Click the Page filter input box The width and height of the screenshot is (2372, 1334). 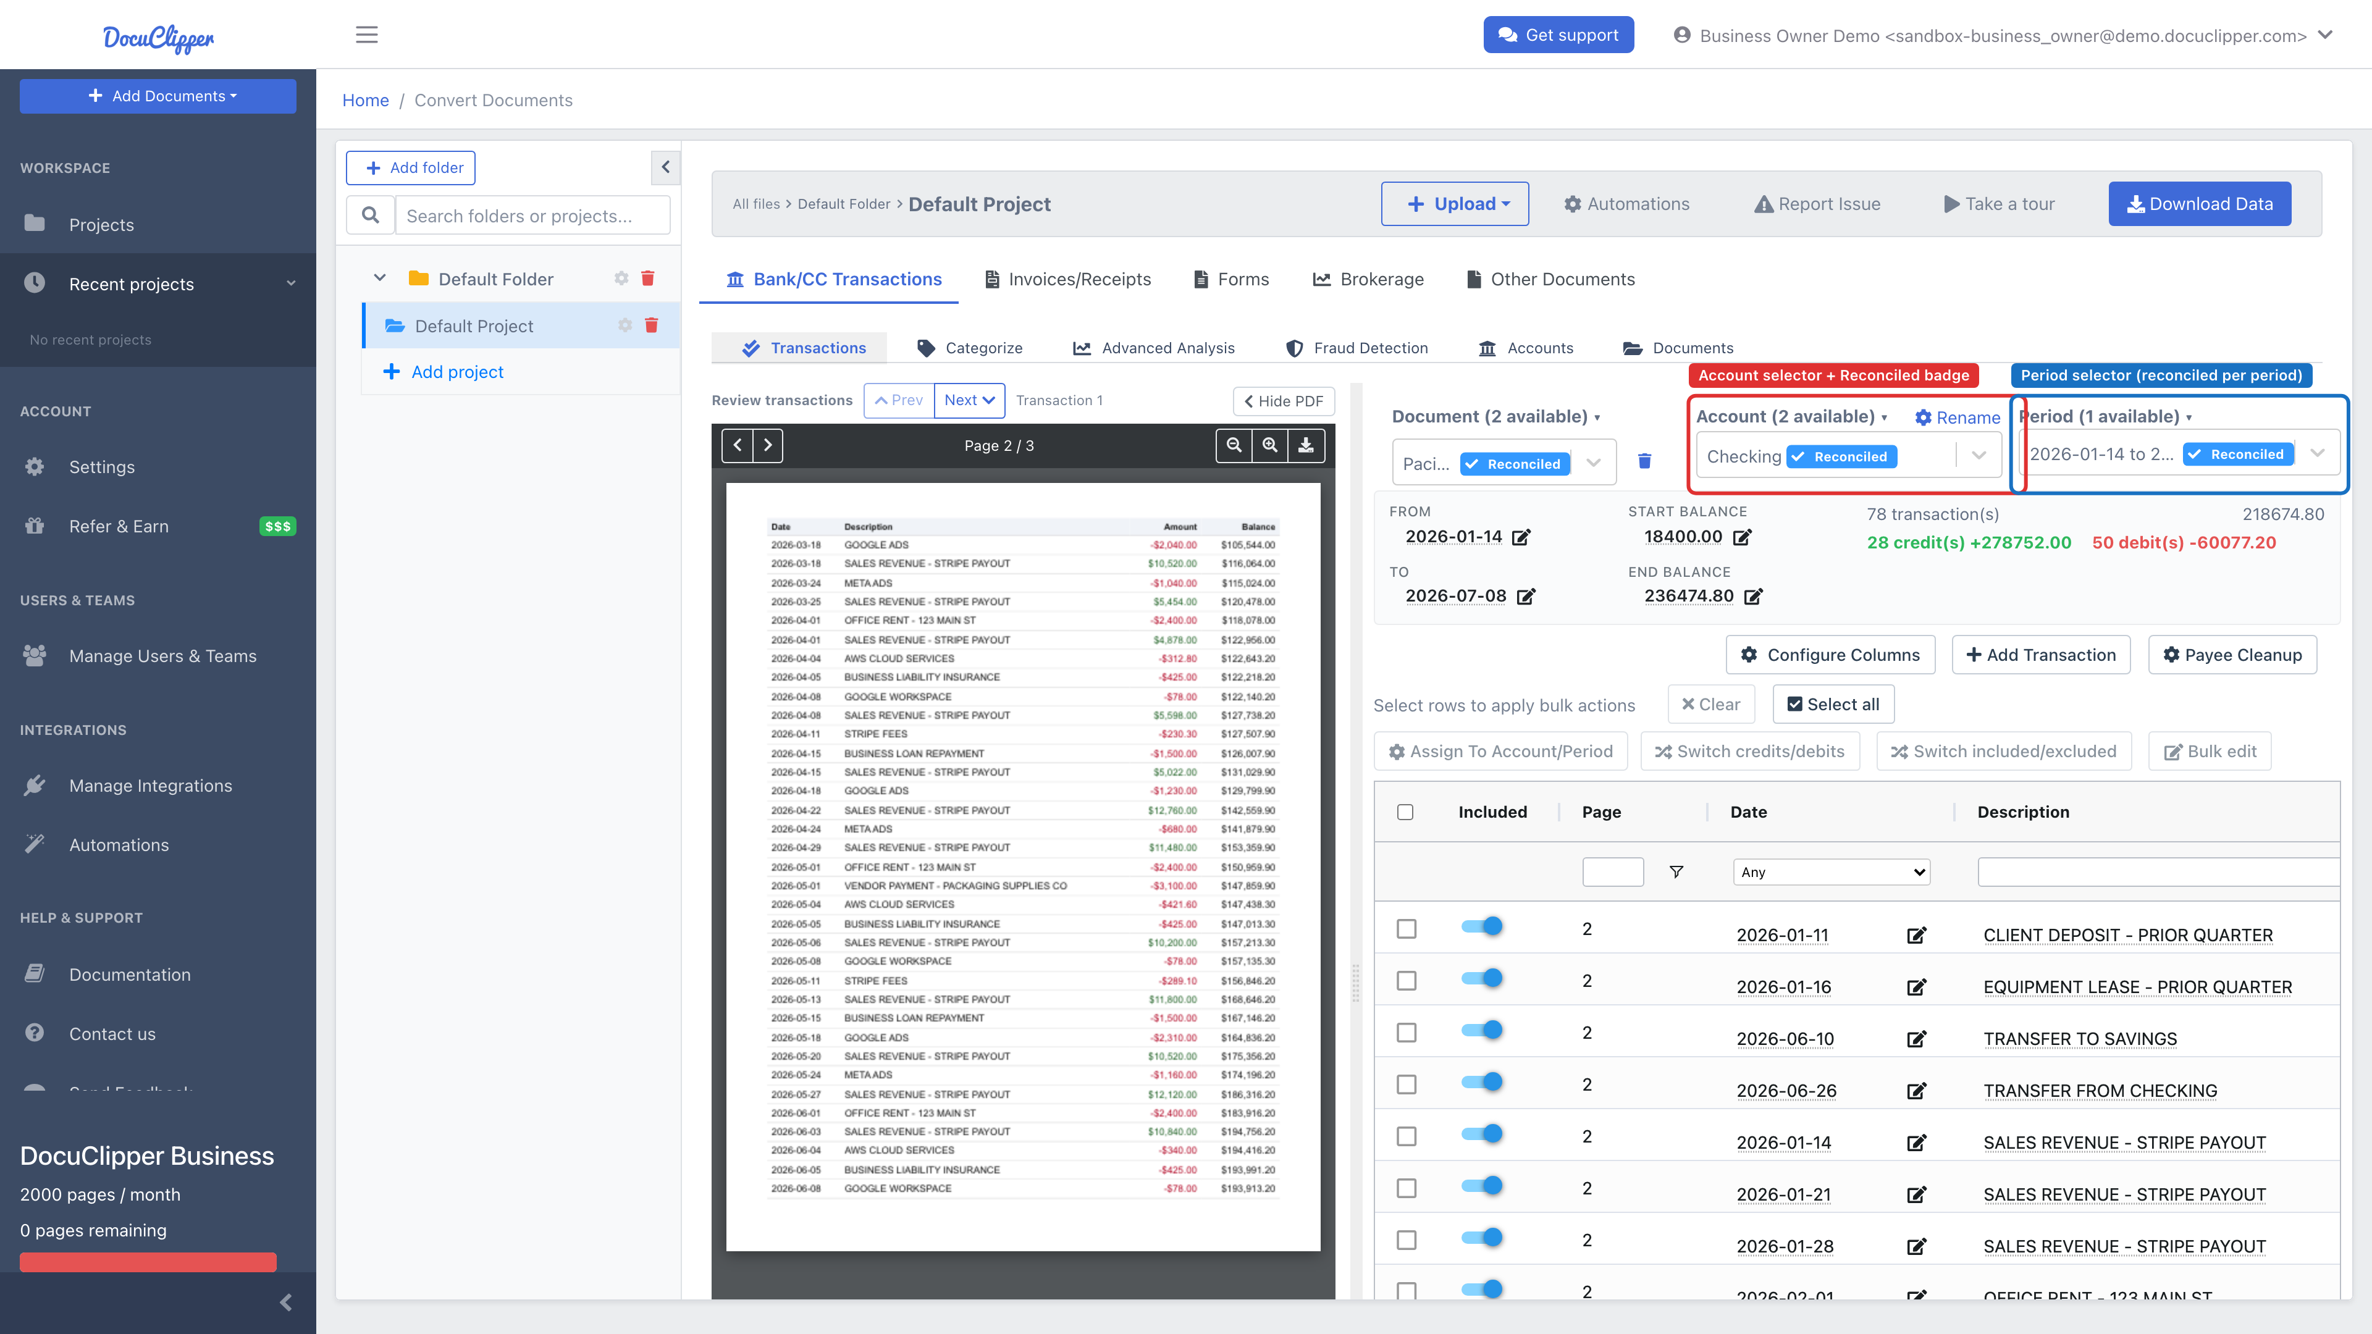coord(1613,872)
